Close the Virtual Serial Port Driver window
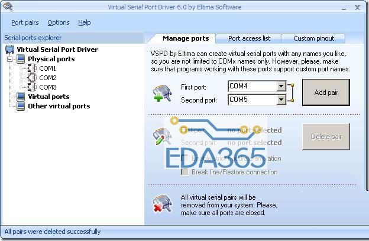Screen dimensions: 369x241 coord(357,8)
